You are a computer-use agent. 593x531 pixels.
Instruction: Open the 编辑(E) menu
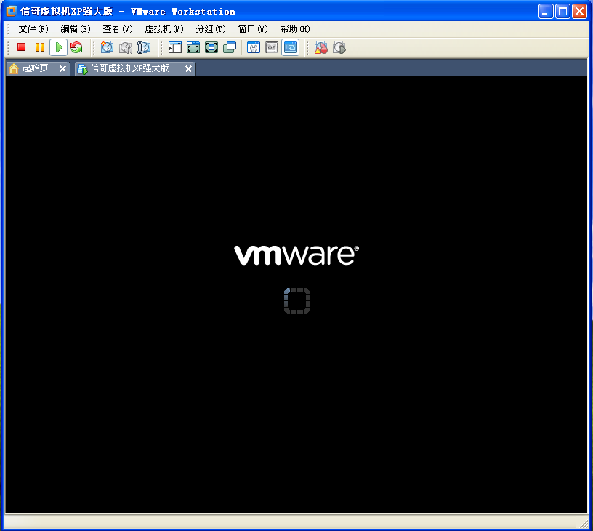[x=76, y=29]
